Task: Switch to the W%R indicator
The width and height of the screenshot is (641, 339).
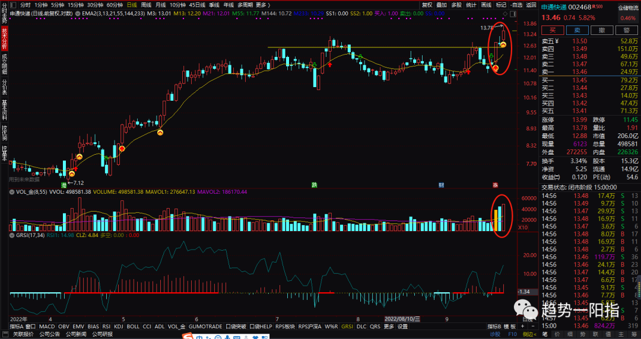Action: coord(332,327)
